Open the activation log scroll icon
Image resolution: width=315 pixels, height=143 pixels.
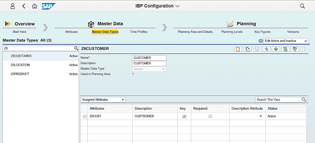click(285, 49)
